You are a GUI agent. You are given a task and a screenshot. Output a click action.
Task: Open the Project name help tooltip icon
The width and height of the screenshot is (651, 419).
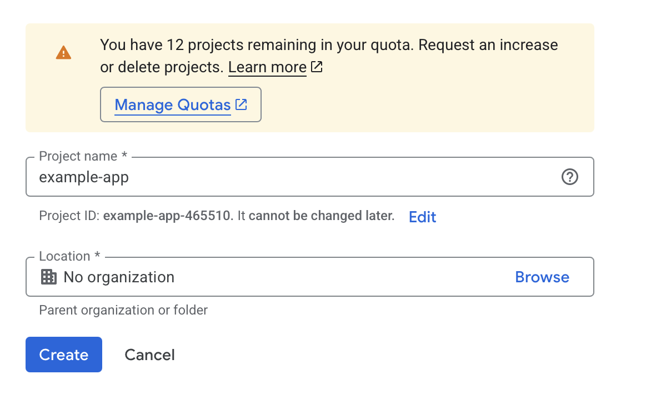[x=570, y=177]
